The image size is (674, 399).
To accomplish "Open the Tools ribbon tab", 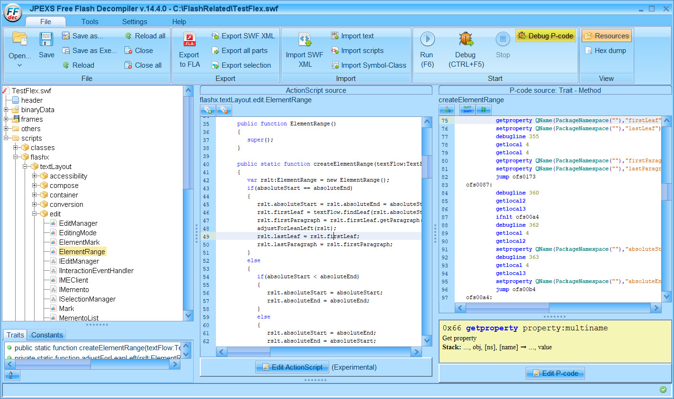I will (90, 22).
